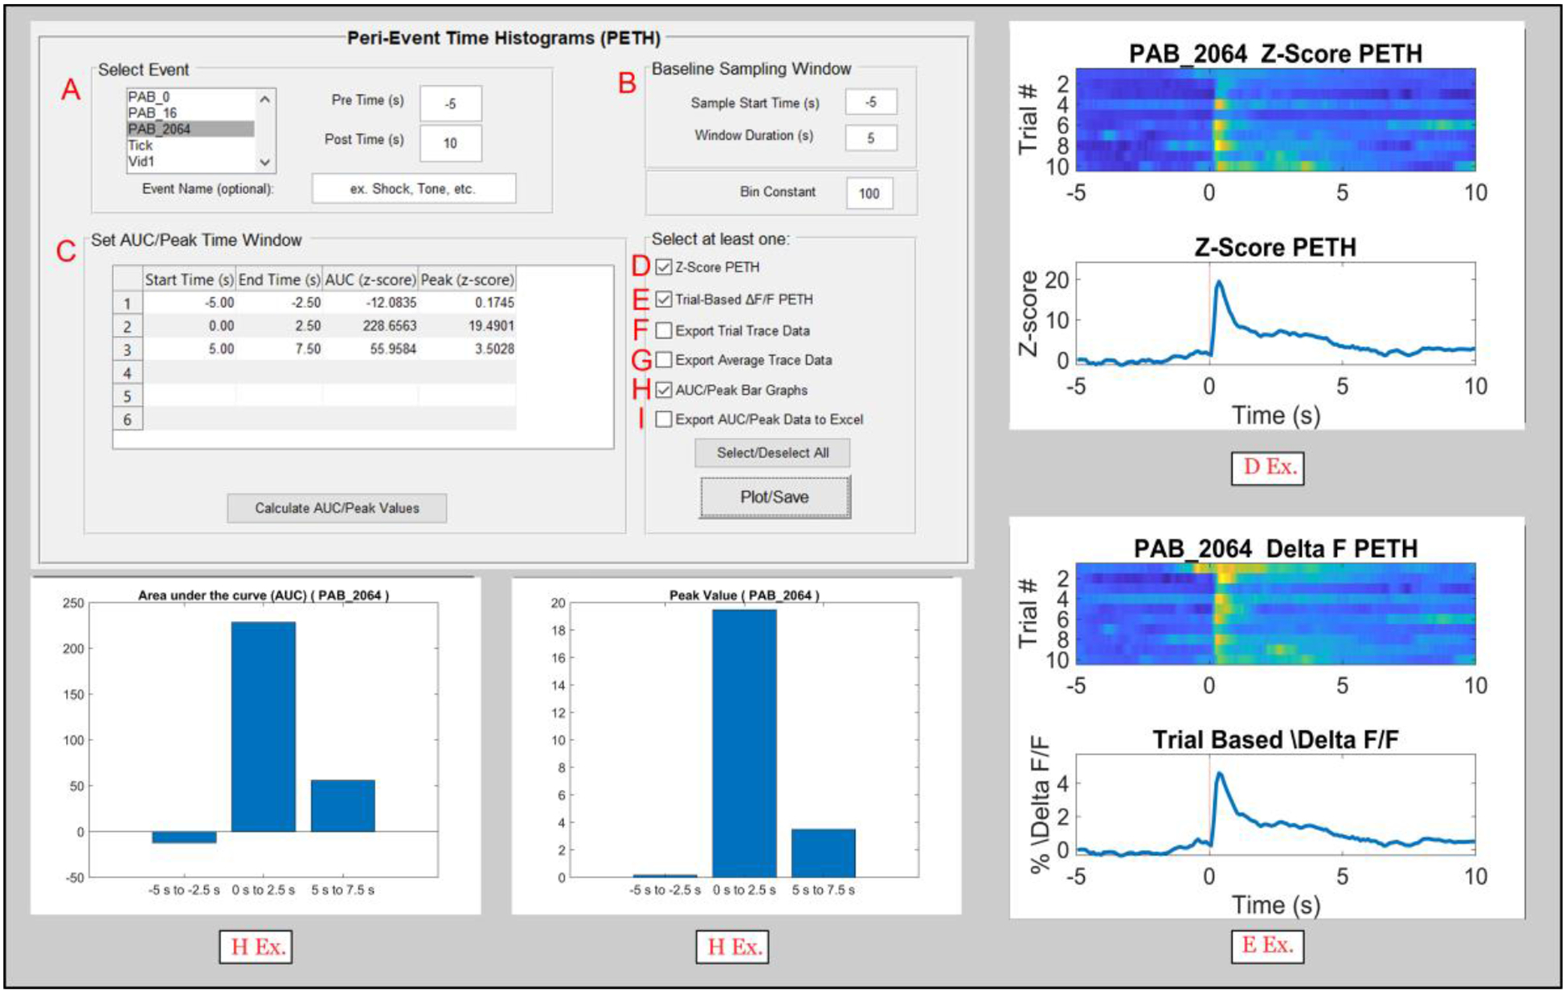Click Peak cell showing 3.5028
Viewport: 1567px width, 994px height.
467,350
